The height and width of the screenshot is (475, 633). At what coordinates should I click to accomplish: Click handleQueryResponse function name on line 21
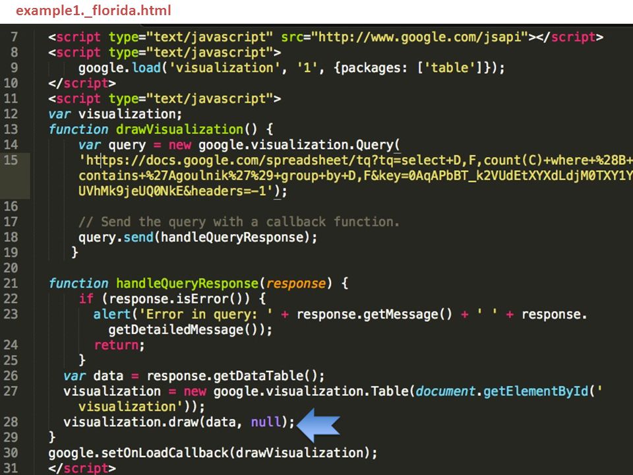click(x=187, y=283)
